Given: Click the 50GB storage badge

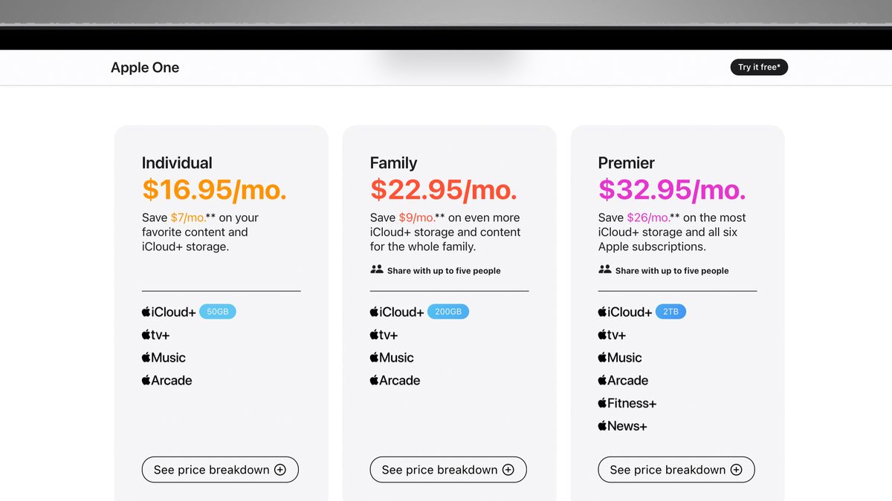Looking at the screenshot, I should point(218,311).
